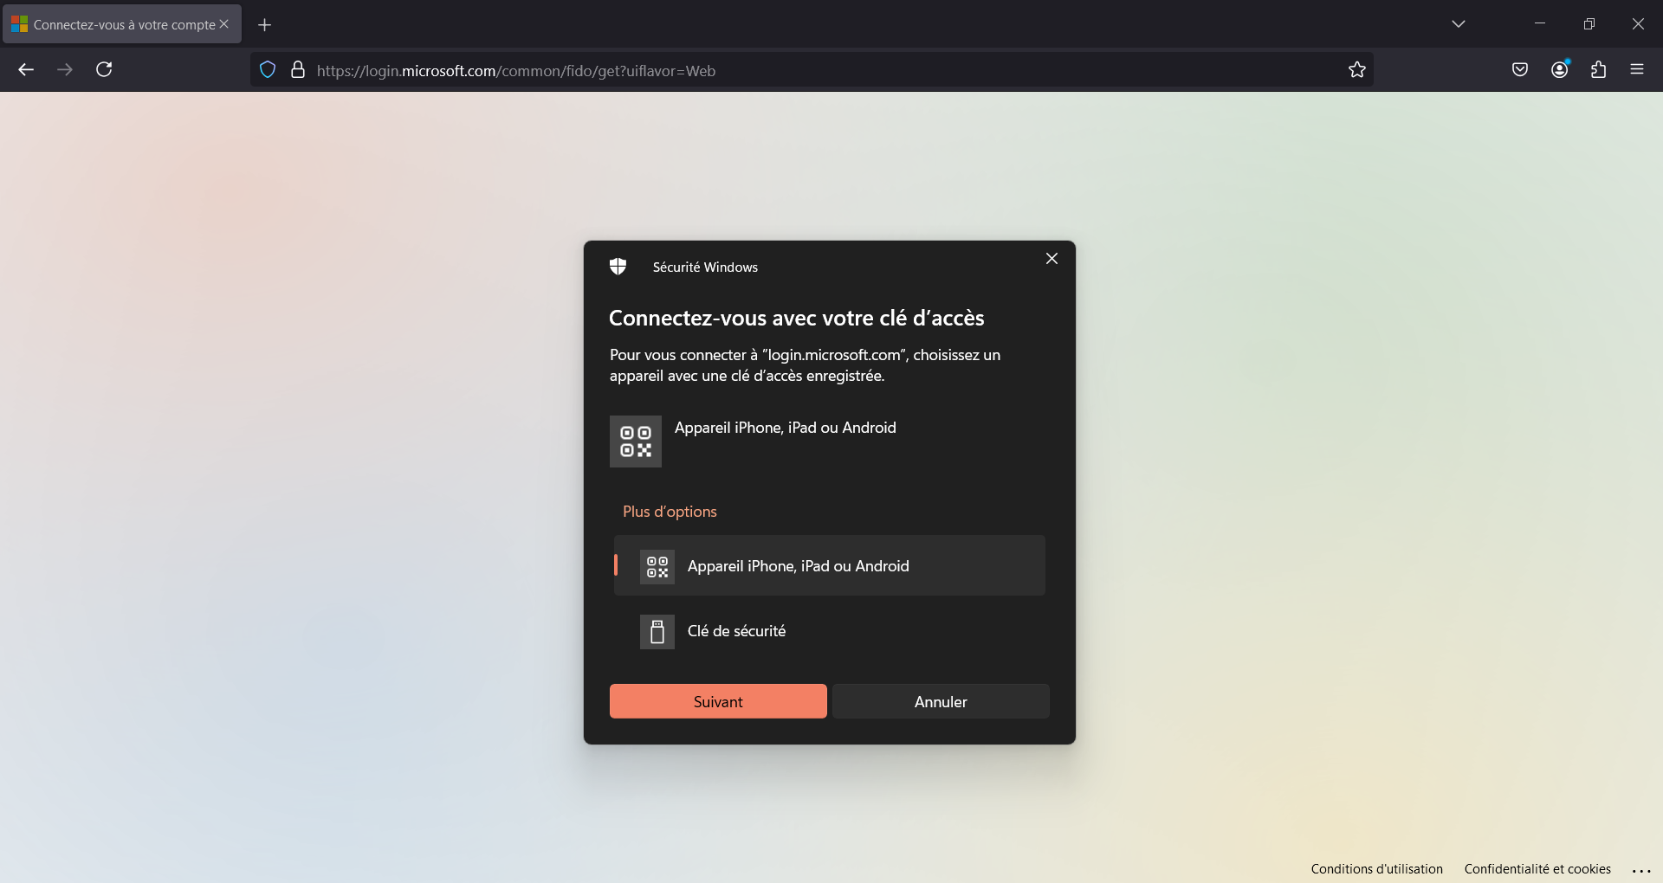Click the large QR code device icon
Viewport: 1663px width, 883px height.
tap(635, 441)
